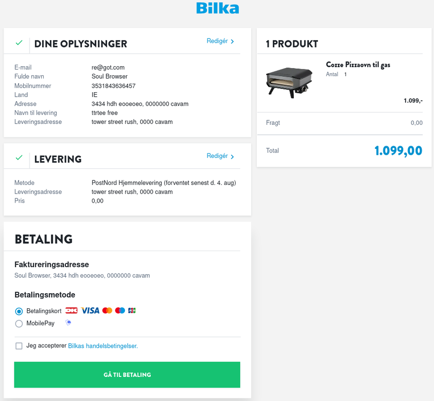Click the JCB card icon
Screen dimensions: 434x401
132,311
